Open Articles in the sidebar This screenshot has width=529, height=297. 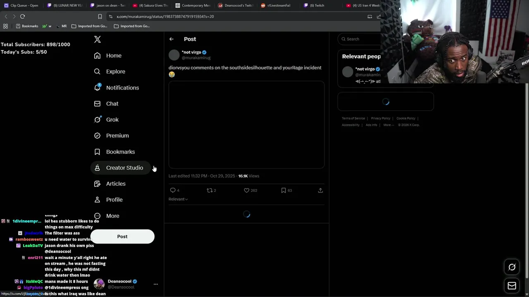[x=110, y=184]
